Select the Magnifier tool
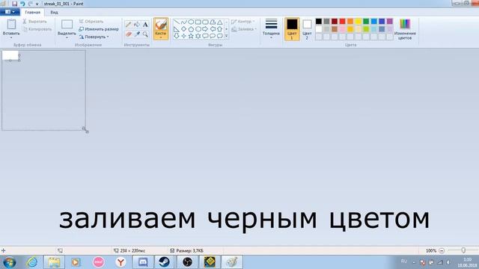This screenshot has width=479, height=269. click(x=145, y=34)
